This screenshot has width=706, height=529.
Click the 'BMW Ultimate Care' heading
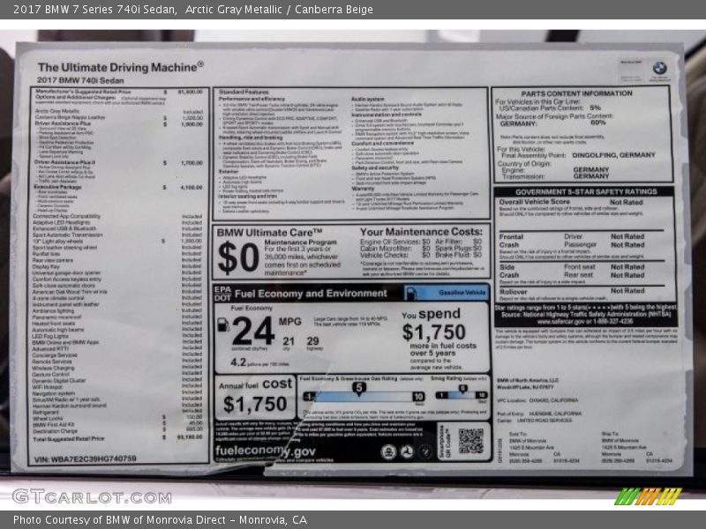coord(269,233)
